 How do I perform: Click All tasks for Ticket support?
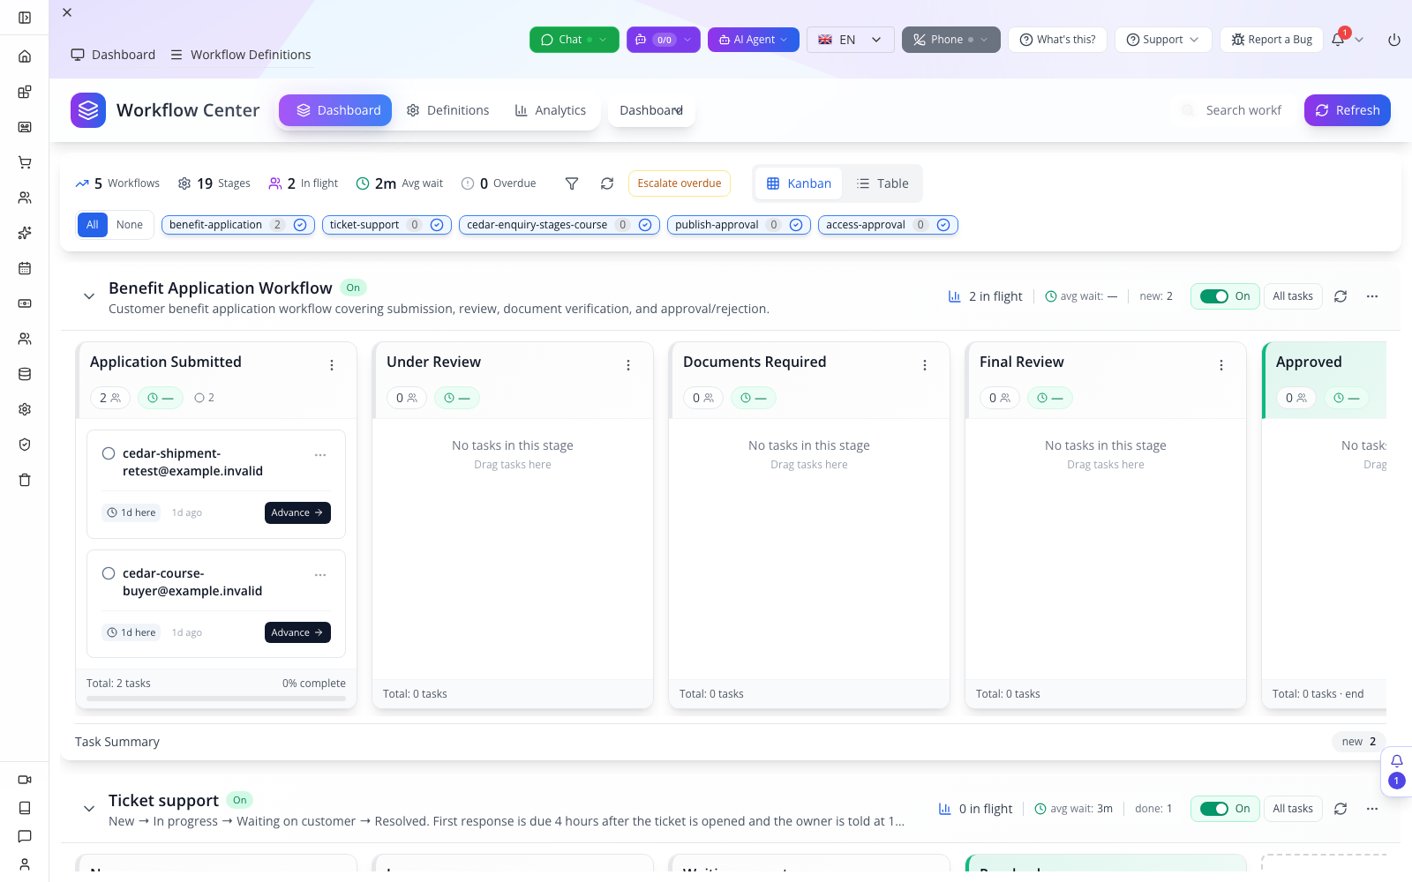pos(1293,809)
